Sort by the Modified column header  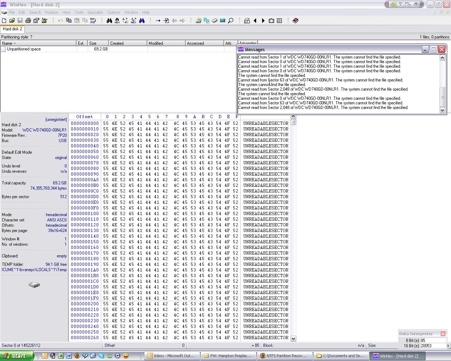pyautogui.click(x=166, y=43)
